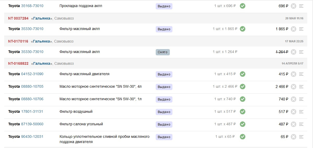313x148 pixels.
Task: Click gray cancel icon for cabin filter 487 ₽
Action: 293,124
